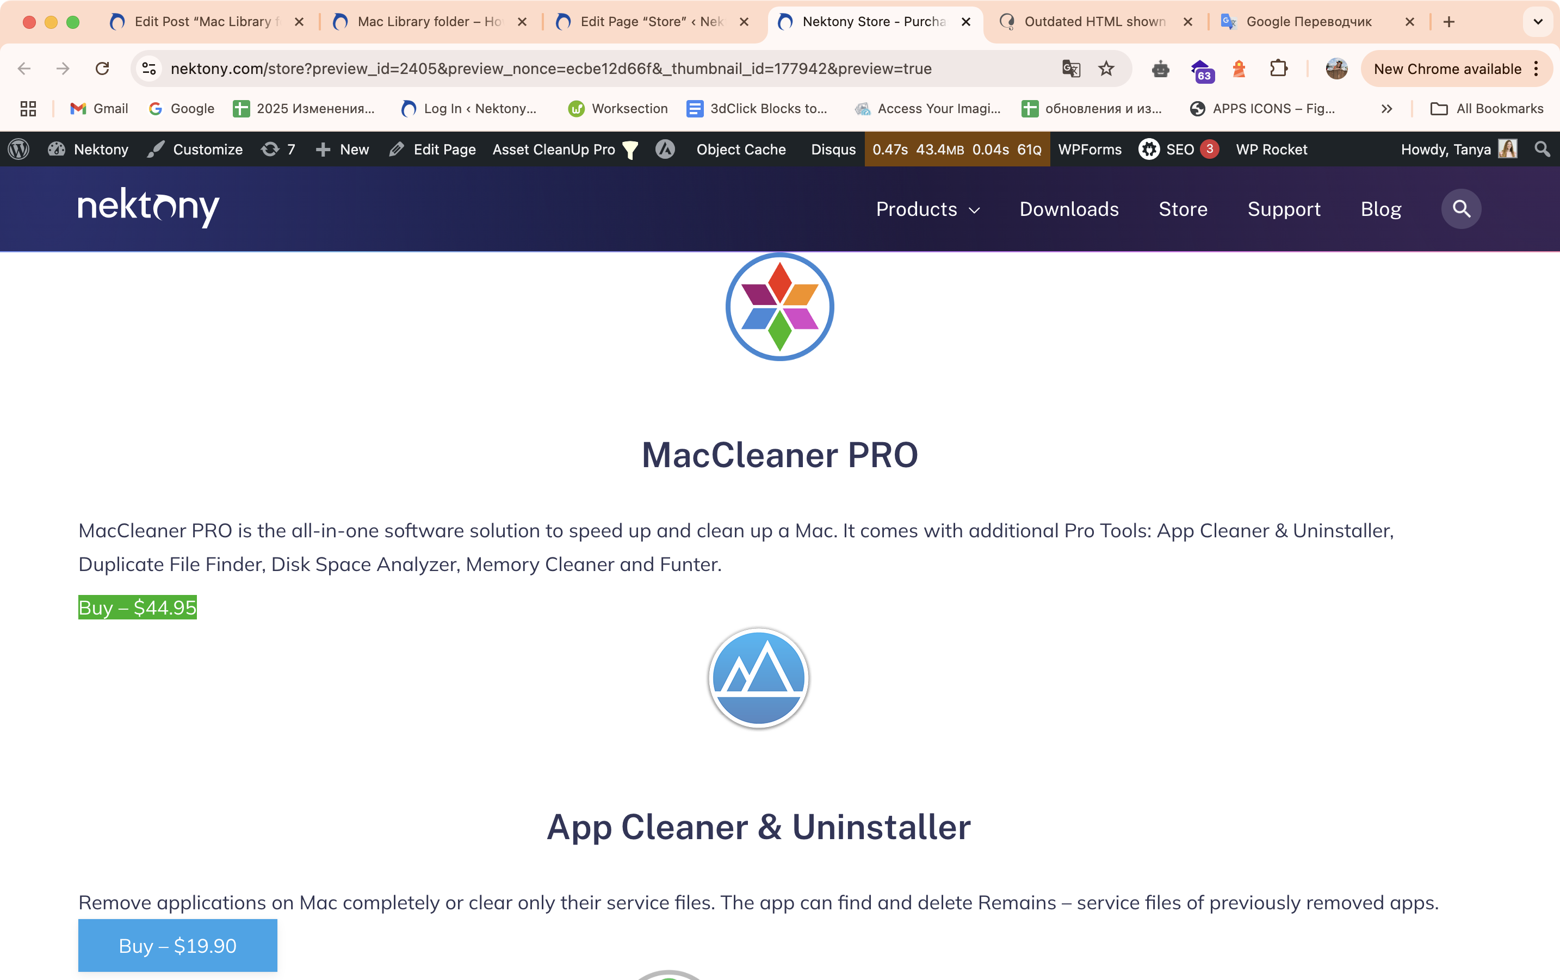The height and width of the screenshot is (980, 1560).
Task: Click the Astra theme icon in admin bar
Action: pyautogui.click(x=665, y=150)
